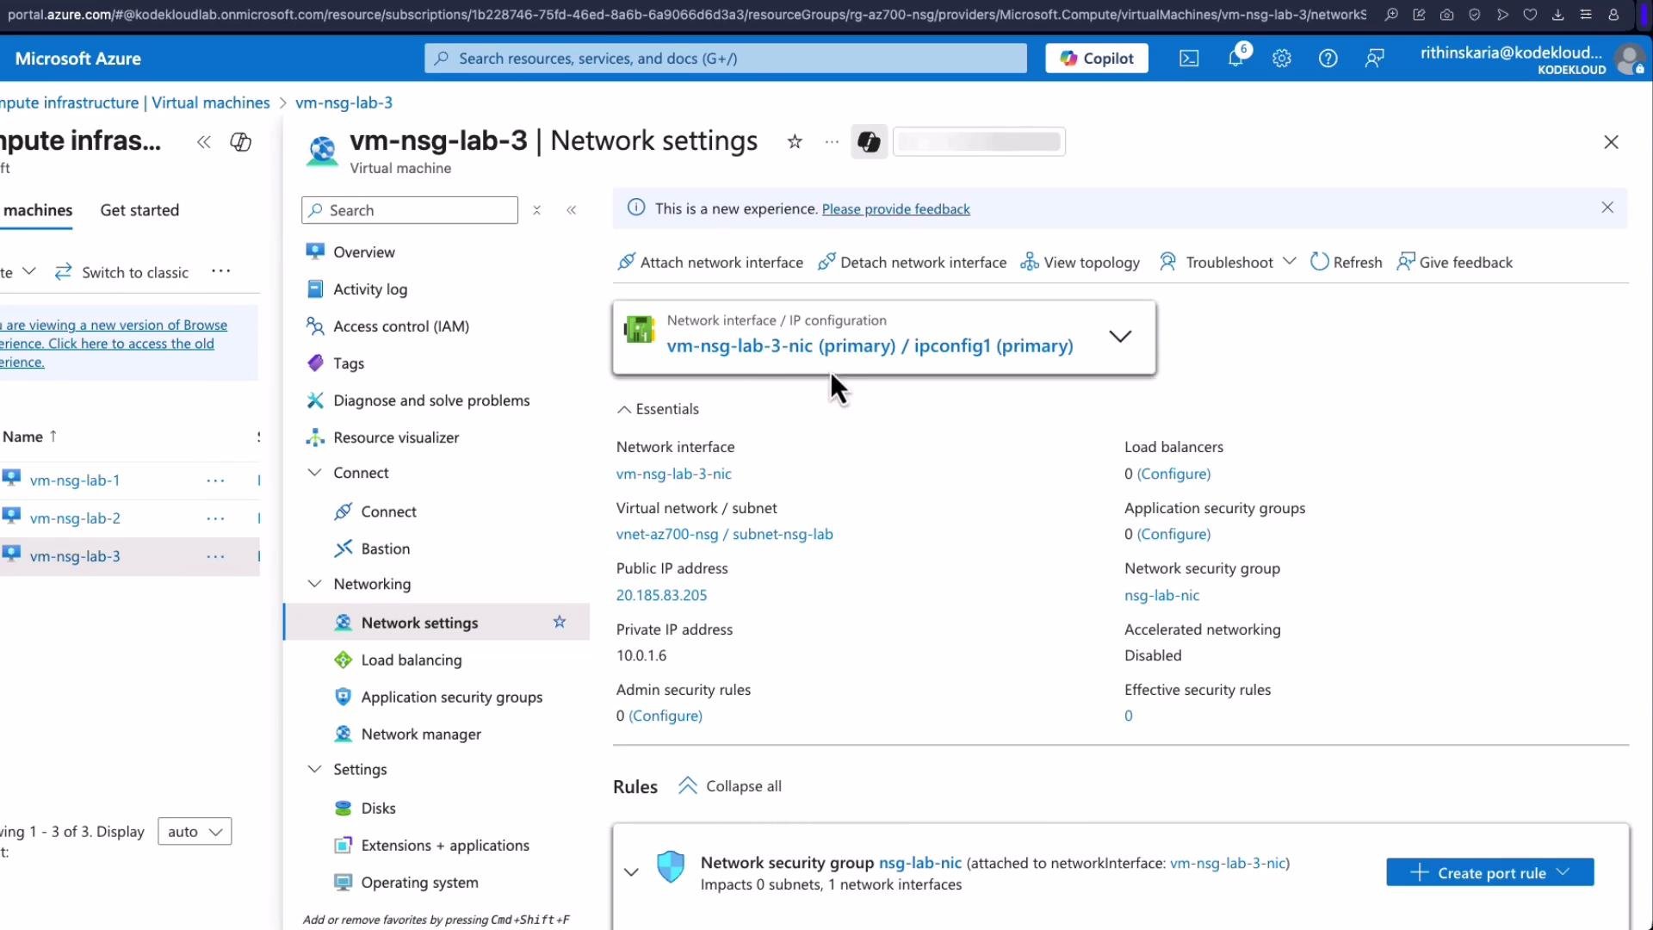Select vm-nsg-lab-2 in the VM list

tap(75, 518)
